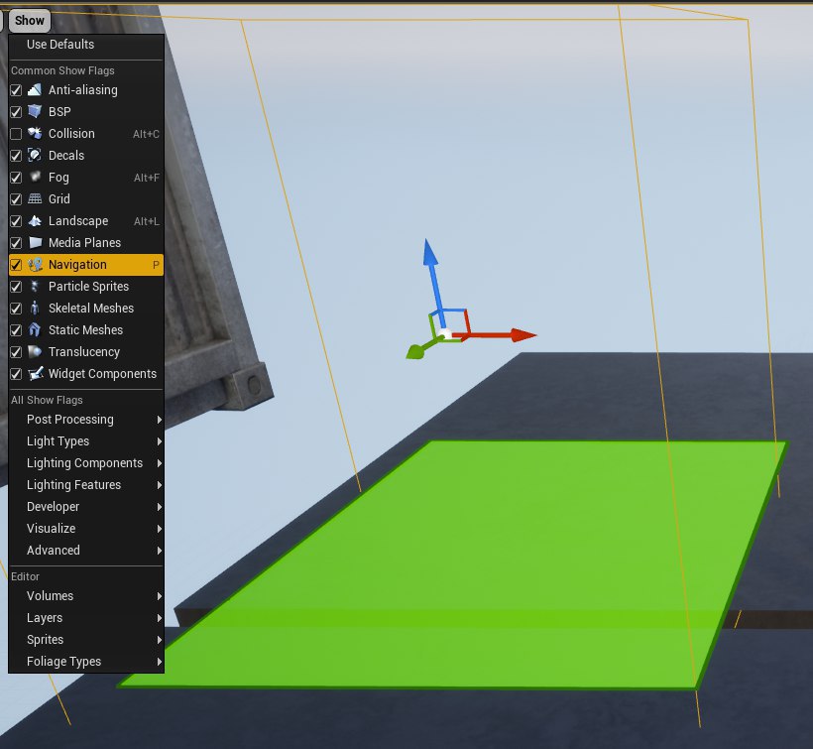
Task: Select the Visualize menu label
Action: tap(52, 529)
